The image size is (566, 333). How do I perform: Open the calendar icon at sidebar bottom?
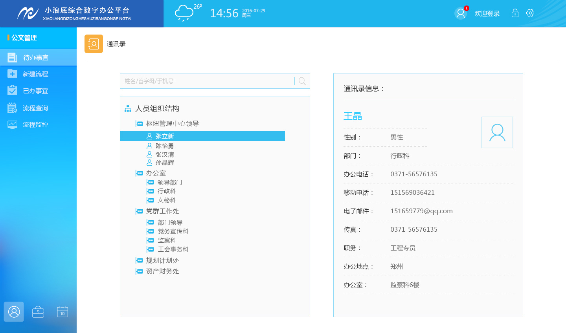pos(62,312)
